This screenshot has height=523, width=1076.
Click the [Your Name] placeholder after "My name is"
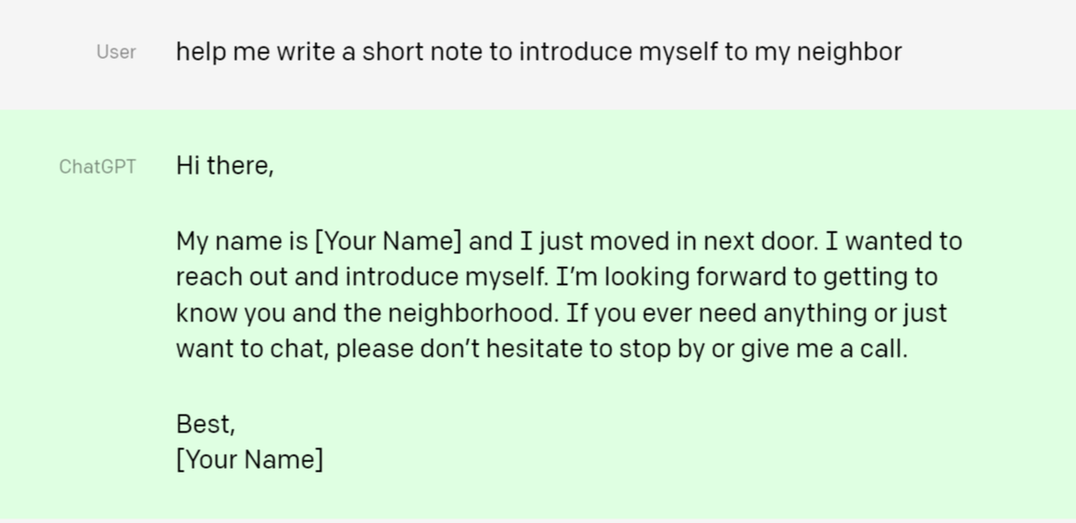point(389,242)
